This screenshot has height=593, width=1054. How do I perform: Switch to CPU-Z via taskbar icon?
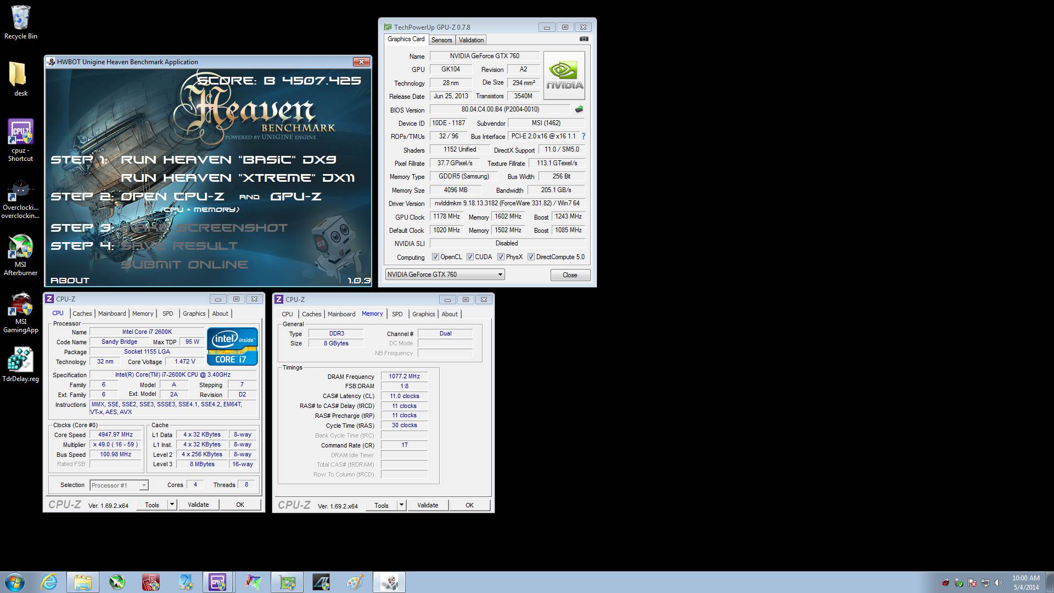tap(217, 582)
